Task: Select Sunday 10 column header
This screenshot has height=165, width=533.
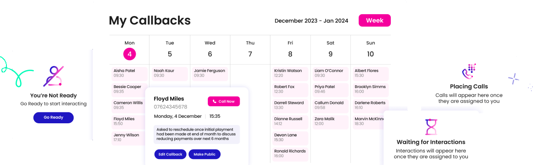Action: (371, 49)
